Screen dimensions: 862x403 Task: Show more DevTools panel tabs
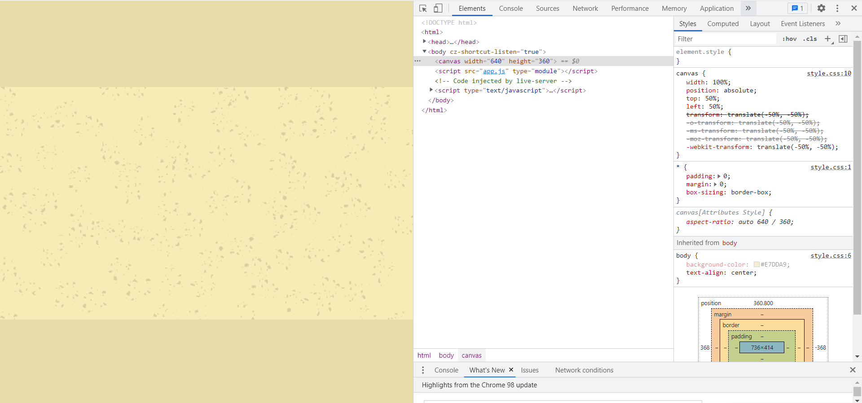(x=748, y=9)
